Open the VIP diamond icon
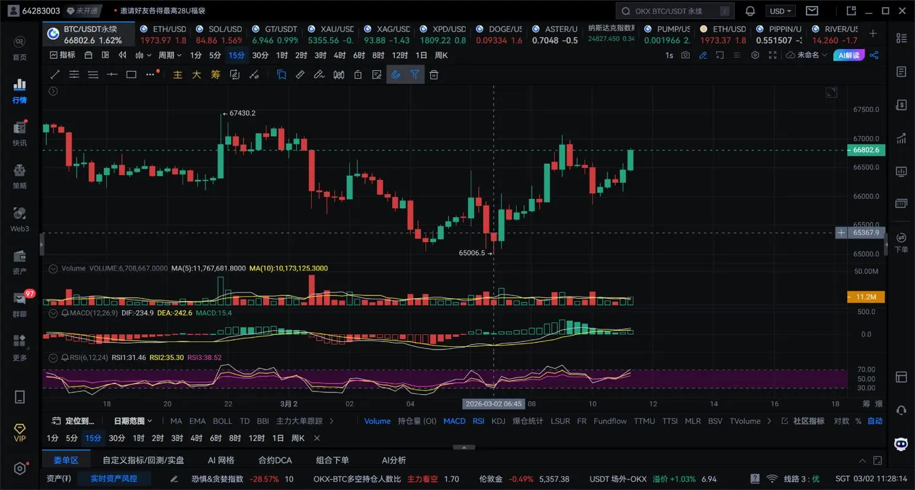Image resolution: width=915 pixels, height=490 pixels. click(20, 433)
